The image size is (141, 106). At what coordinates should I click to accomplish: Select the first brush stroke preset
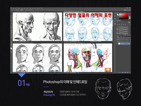(123, 27)
